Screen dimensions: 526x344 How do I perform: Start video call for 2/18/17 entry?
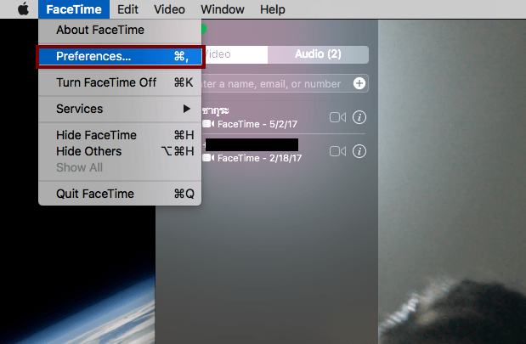point(337,151)
